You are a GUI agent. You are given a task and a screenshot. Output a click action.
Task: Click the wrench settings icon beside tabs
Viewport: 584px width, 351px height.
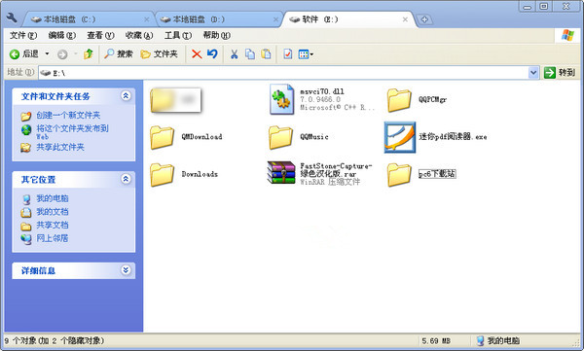point(12,18)
